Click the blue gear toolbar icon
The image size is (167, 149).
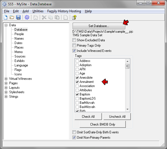(x=27, y=17)
